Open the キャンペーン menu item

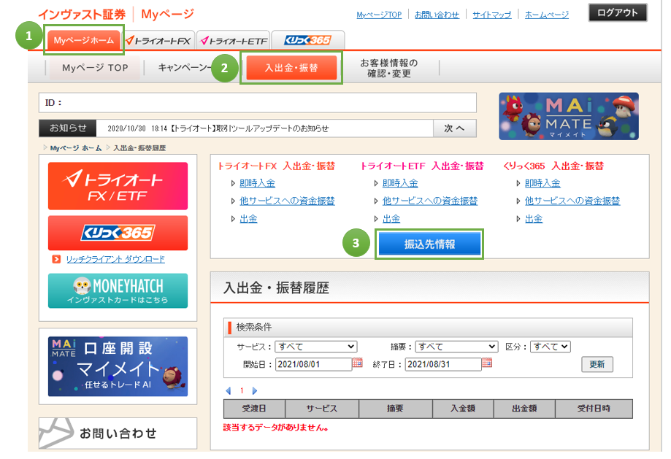(185, 68)
